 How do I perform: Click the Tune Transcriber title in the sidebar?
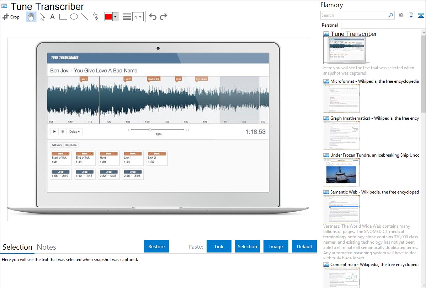coord(354,34)
